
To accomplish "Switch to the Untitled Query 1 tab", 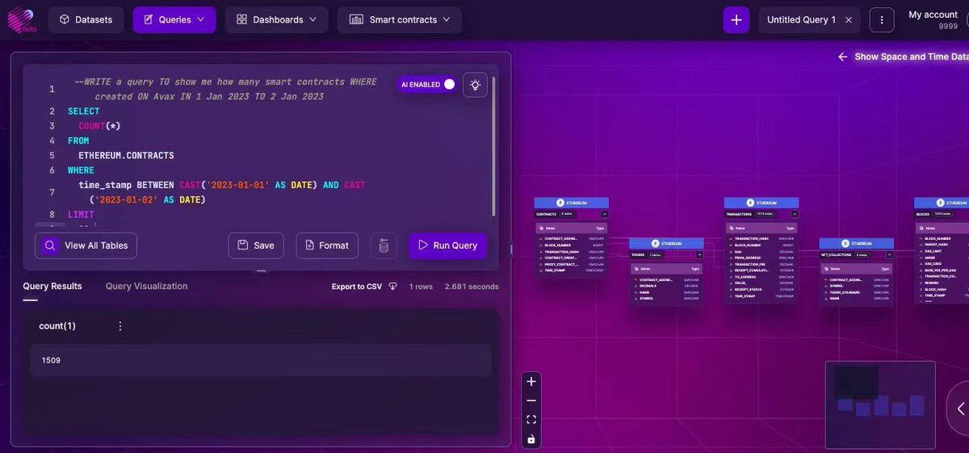I will pos(801,19).
